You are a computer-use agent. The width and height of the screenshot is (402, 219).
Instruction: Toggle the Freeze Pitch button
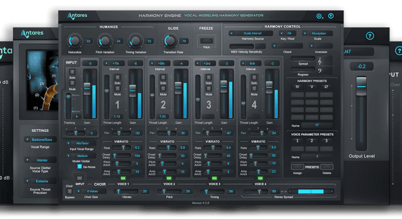206,41
